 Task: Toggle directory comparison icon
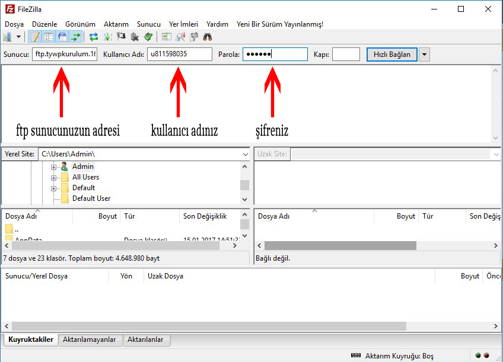(x=180, y=37)
